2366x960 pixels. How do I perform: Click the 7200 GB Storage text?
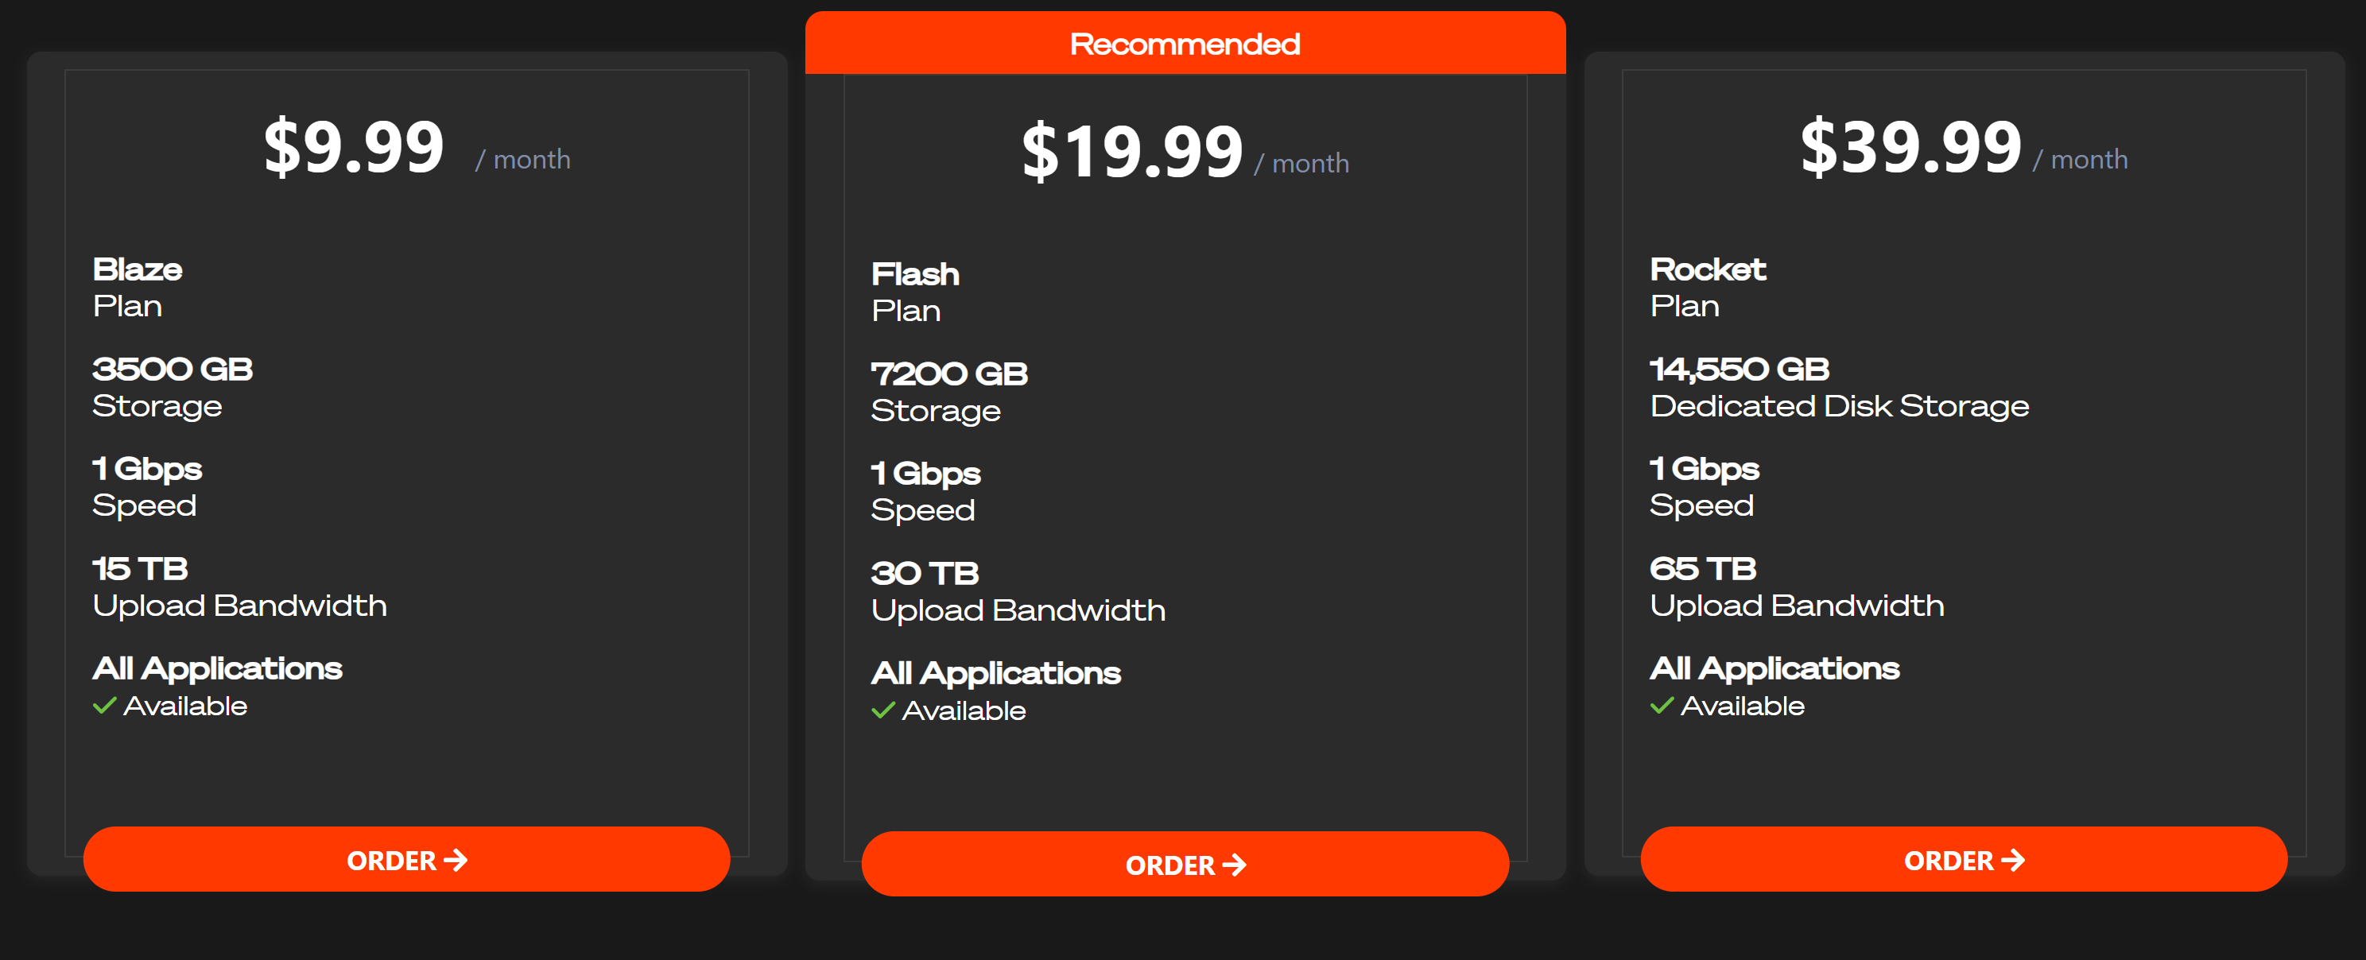(948, 392)
